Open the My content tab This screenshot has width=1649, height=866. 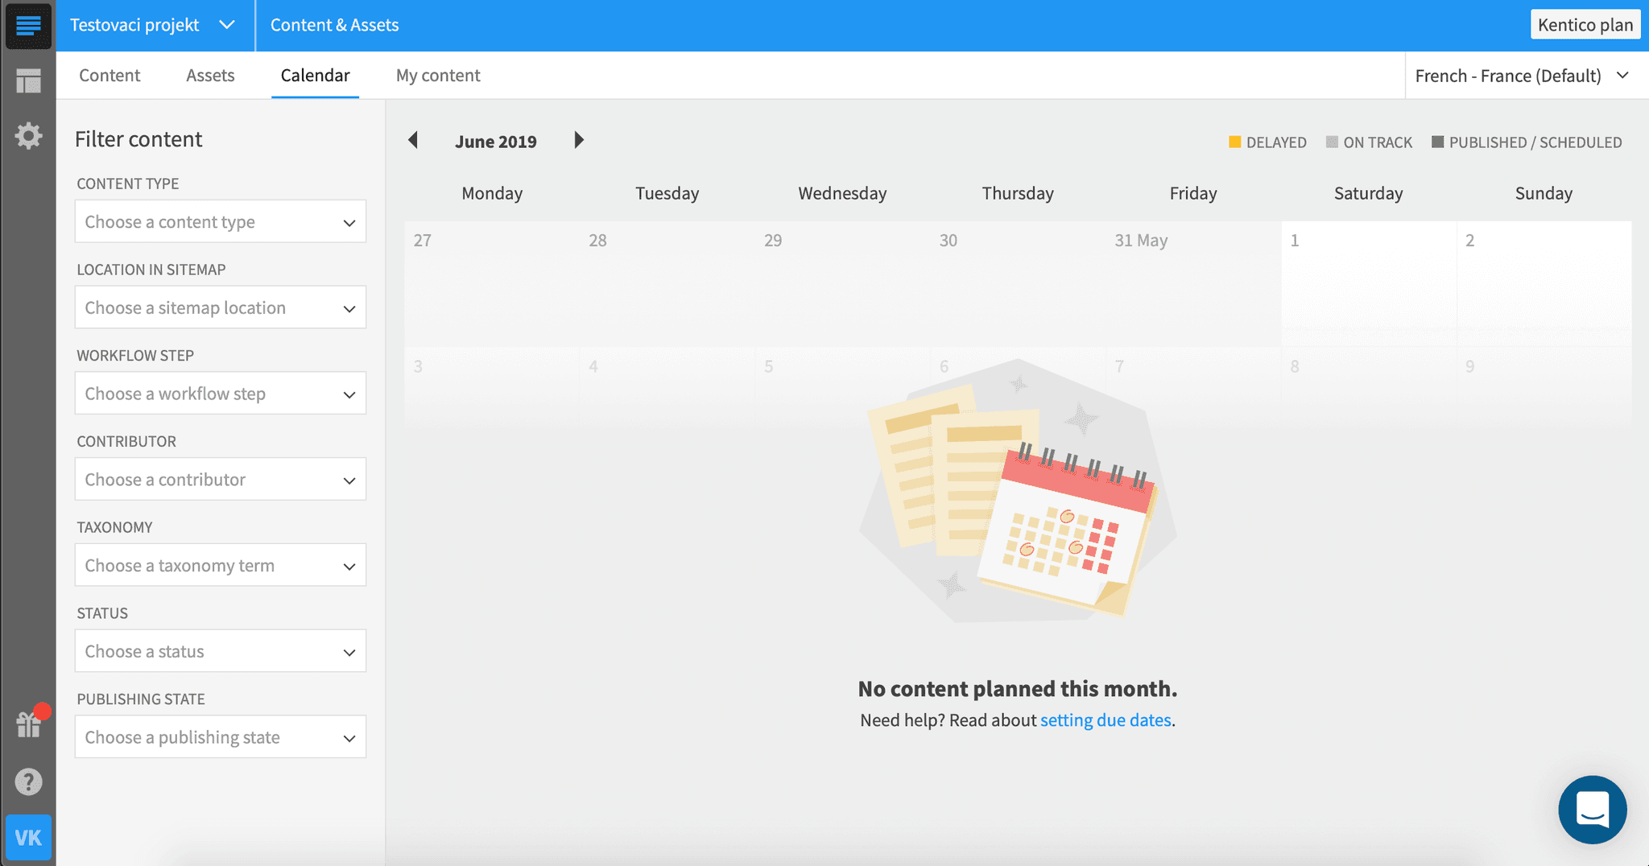click(438, 75)
